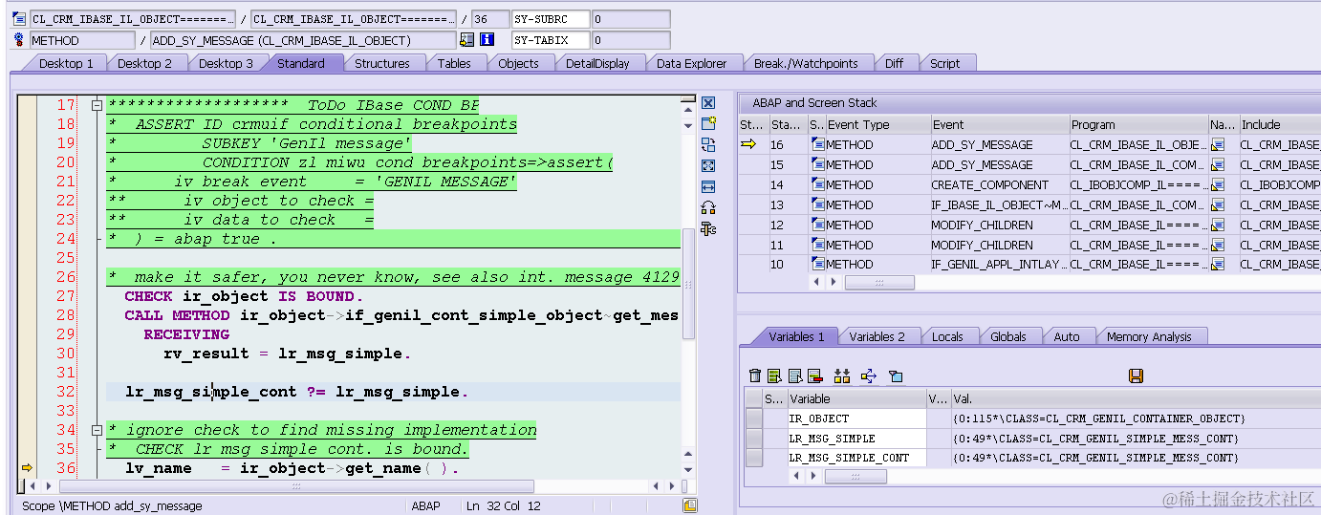The height and width of the screenshot is (515, 1321).
Task: Click the yellow-boxes arrows icon in variables toolbar
Action: (842, 376)
